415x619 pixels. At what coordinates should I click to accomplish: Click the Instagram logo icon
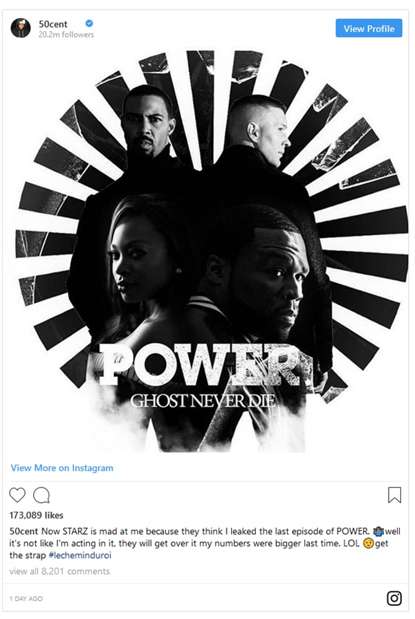coord(394,598)
